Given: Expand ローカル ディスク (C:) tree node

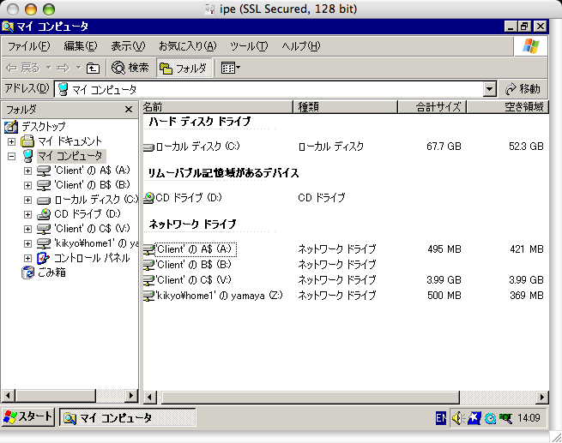Looking at the screenshot, I should click(27, 200).
